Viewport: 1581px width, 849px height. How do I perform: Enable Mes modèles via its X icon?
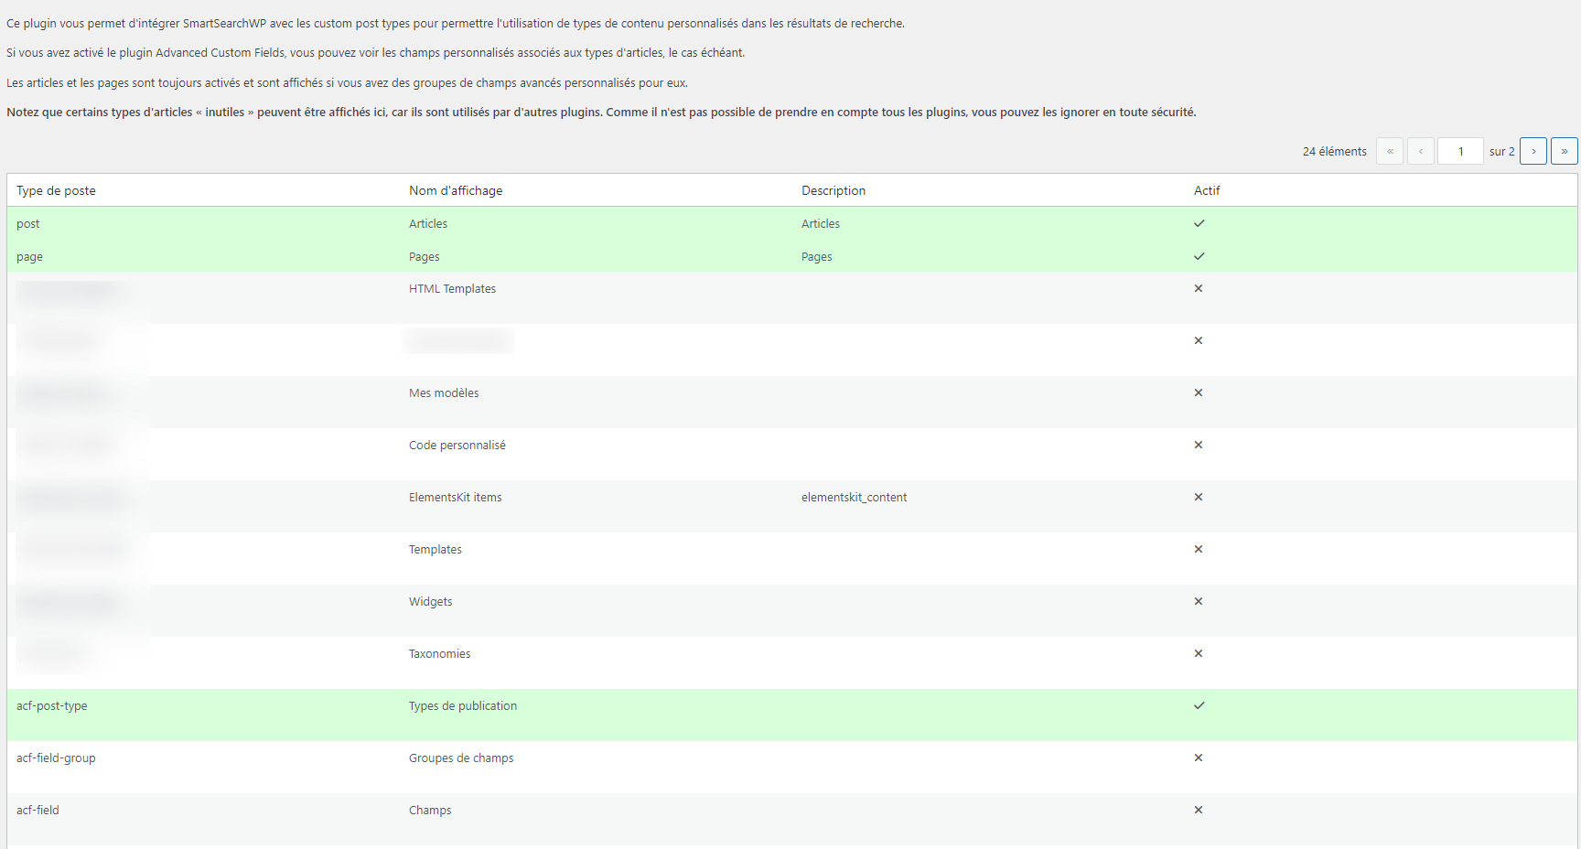tap(1199, 392)
